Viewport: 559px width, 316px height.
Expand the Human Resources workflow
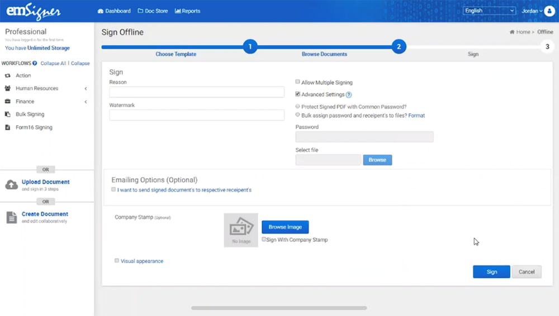pos(86,89)
